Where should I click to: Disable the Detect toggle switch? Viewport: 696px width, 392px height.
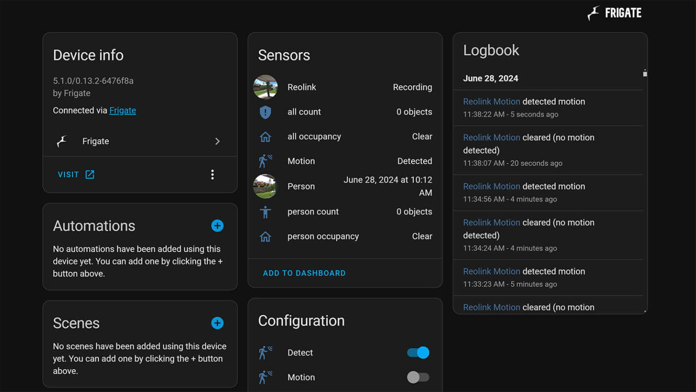[x=418, y=353]
